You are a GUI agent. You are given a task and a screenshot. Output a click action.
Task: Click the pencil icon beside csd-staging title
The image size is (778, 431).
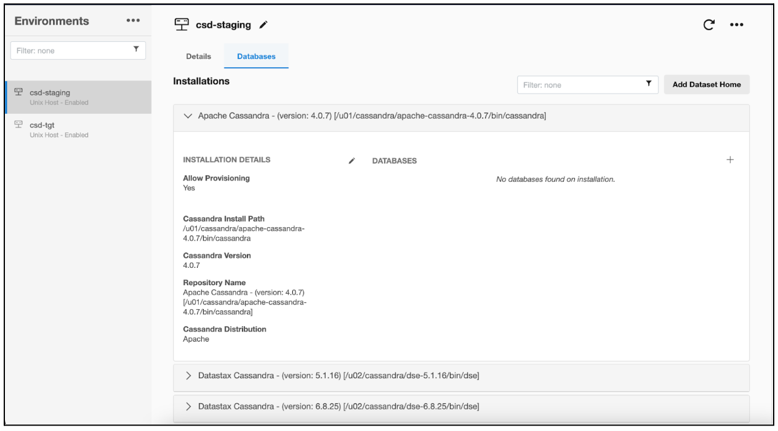263,25
